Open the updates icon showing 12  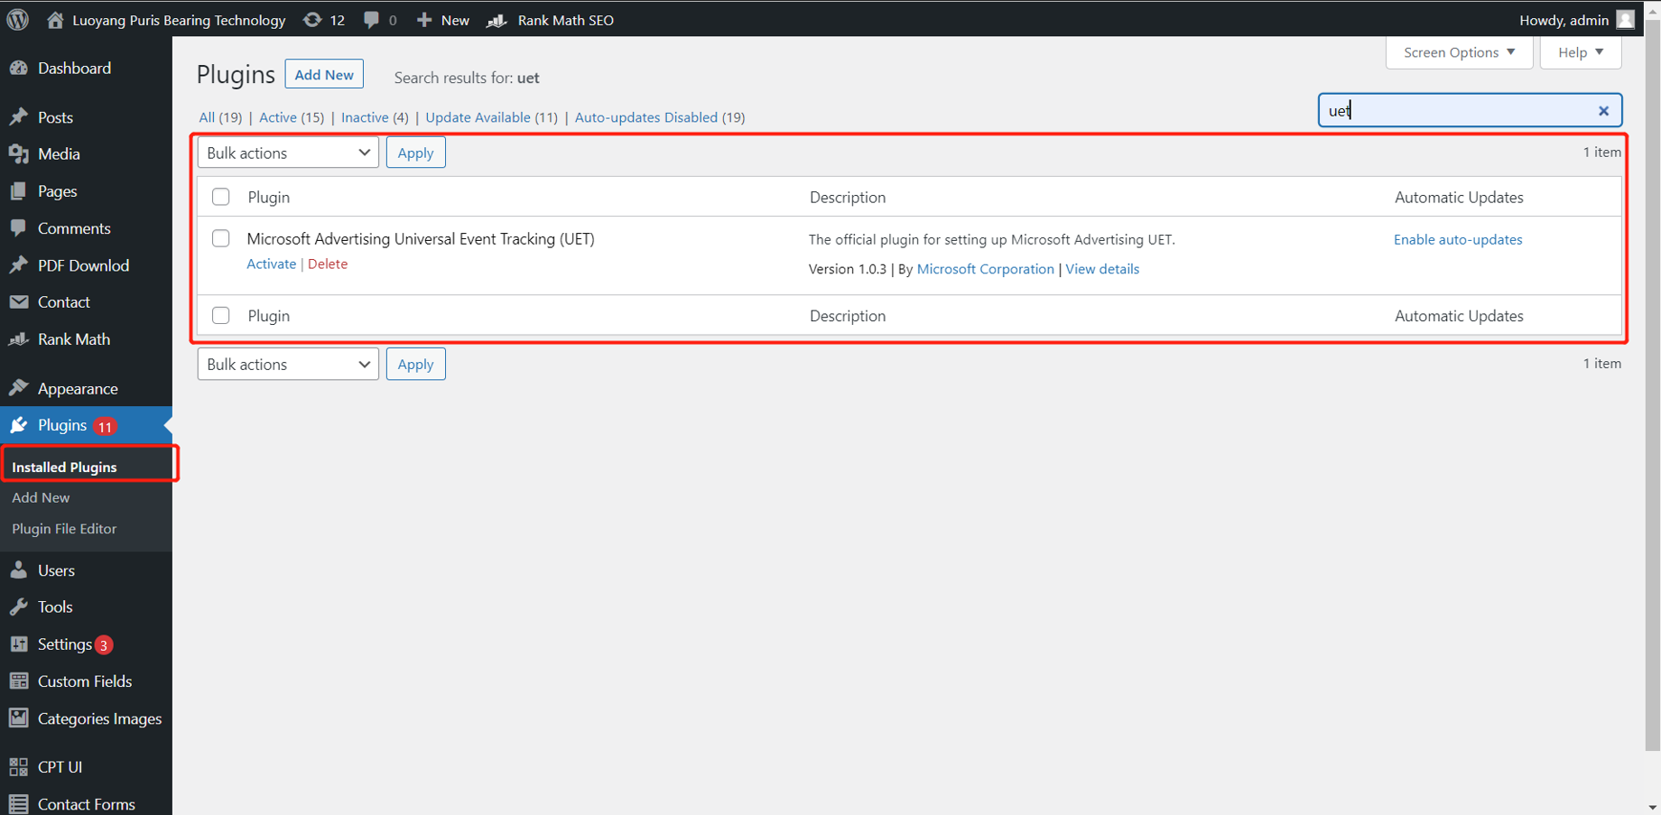click(312, 20)
